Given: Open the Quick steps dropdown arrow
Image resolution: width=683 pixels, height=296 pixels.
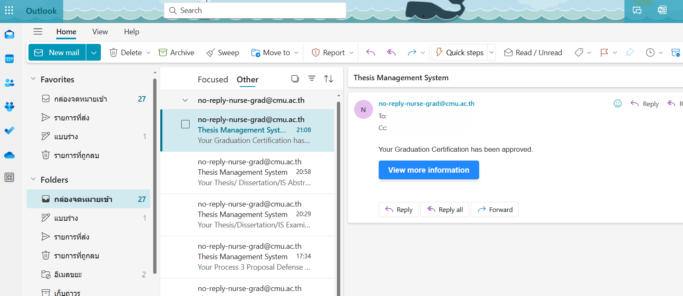Looking at the screenshot, I should [x=492, y=53].
